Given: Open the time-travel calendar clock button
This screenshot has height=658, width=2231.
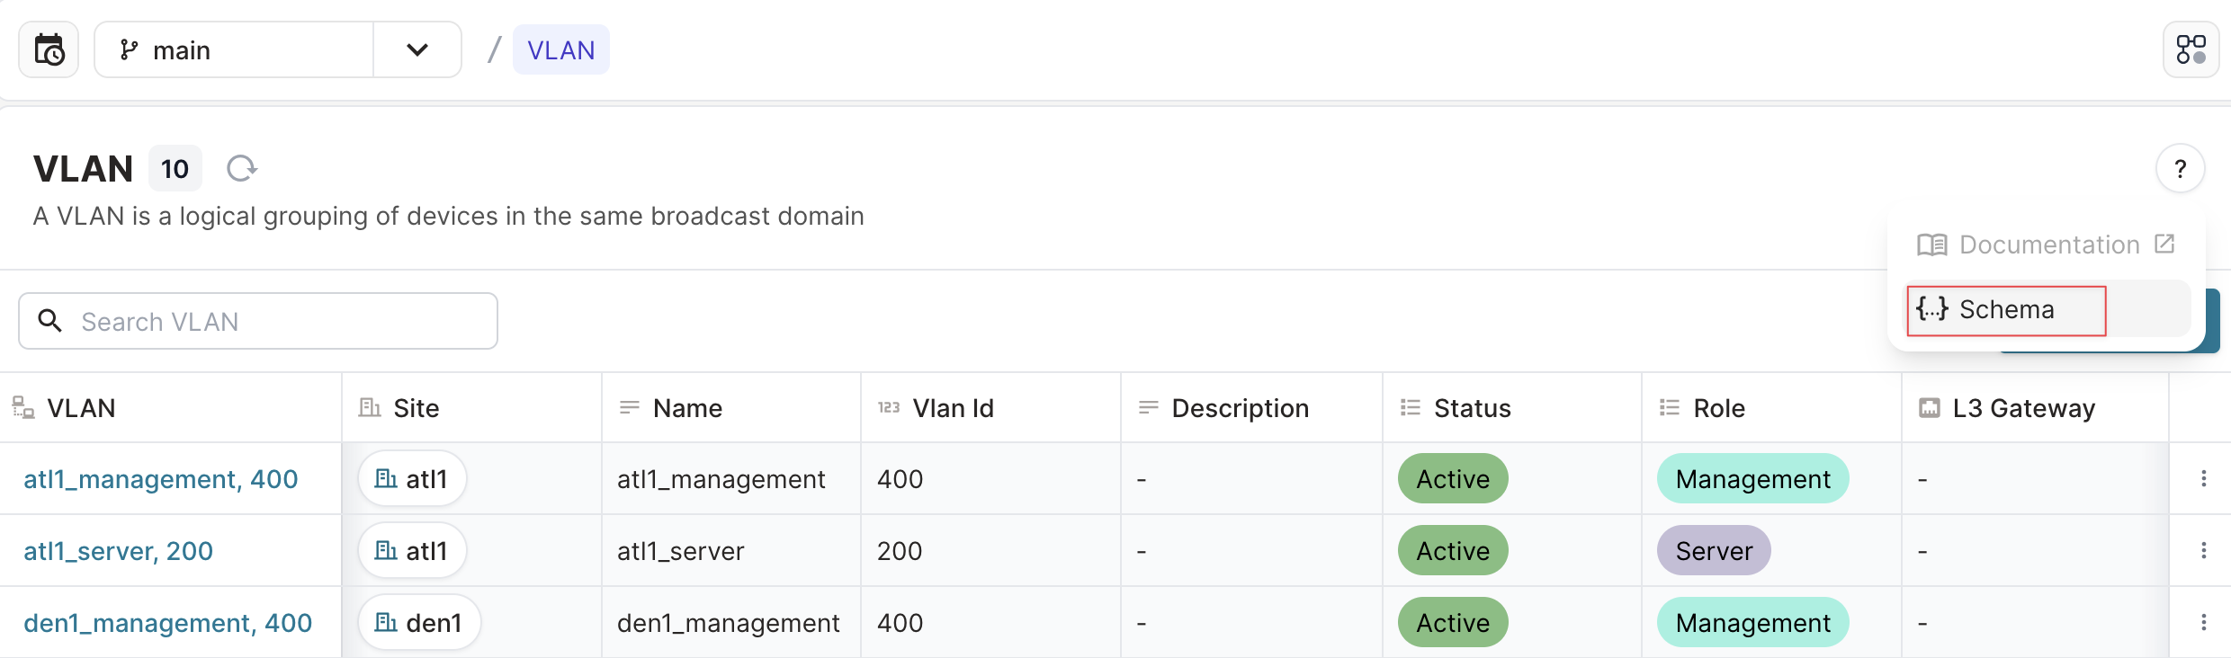Looking at the screenshot, I should pos(49,49).
